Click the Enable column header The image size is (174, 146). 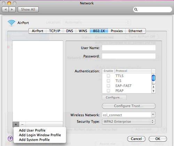coord(108,71)
